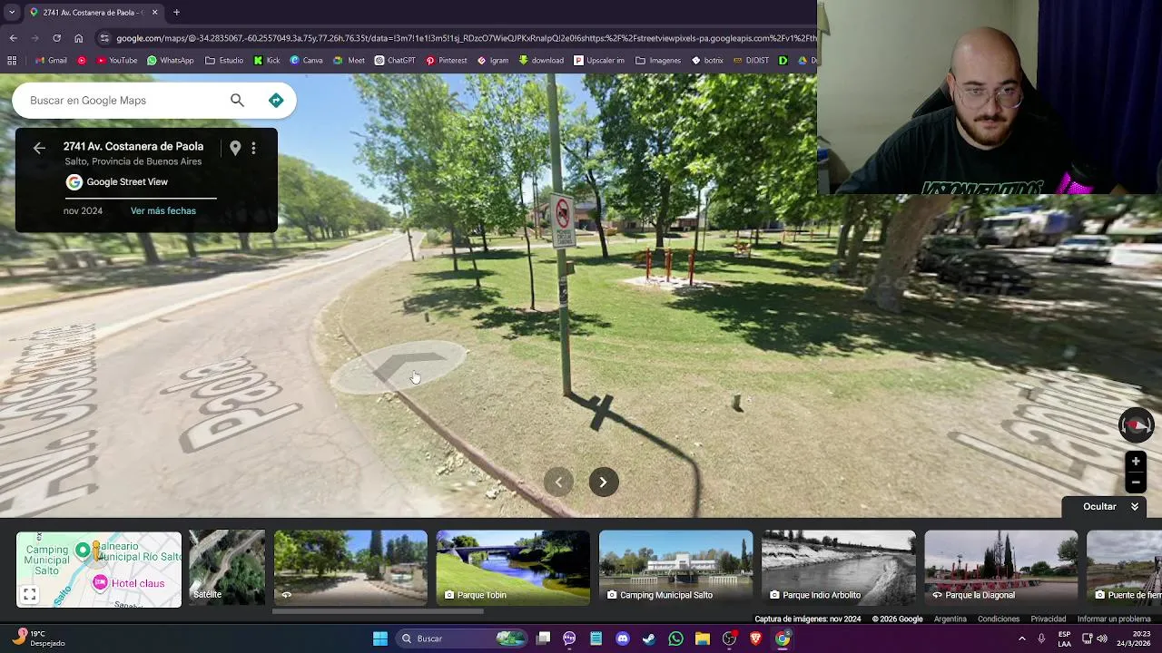Open the site info icon in address bar
Screen dimensions: 1162x653
pyautogui.click(x=104, y=38)
